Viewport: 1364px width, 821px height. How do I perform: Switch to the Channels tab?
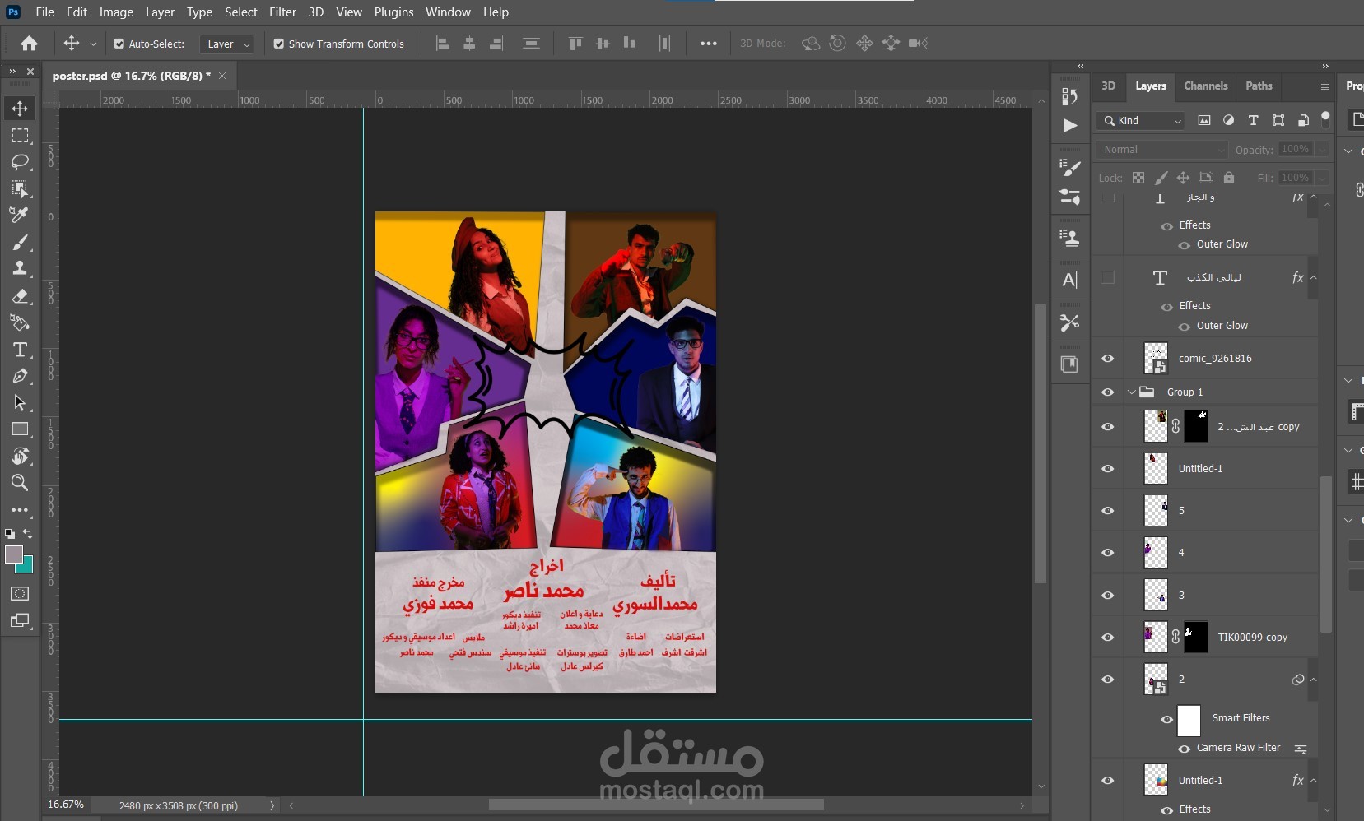pyautogui.click(x=1205, y=86)
